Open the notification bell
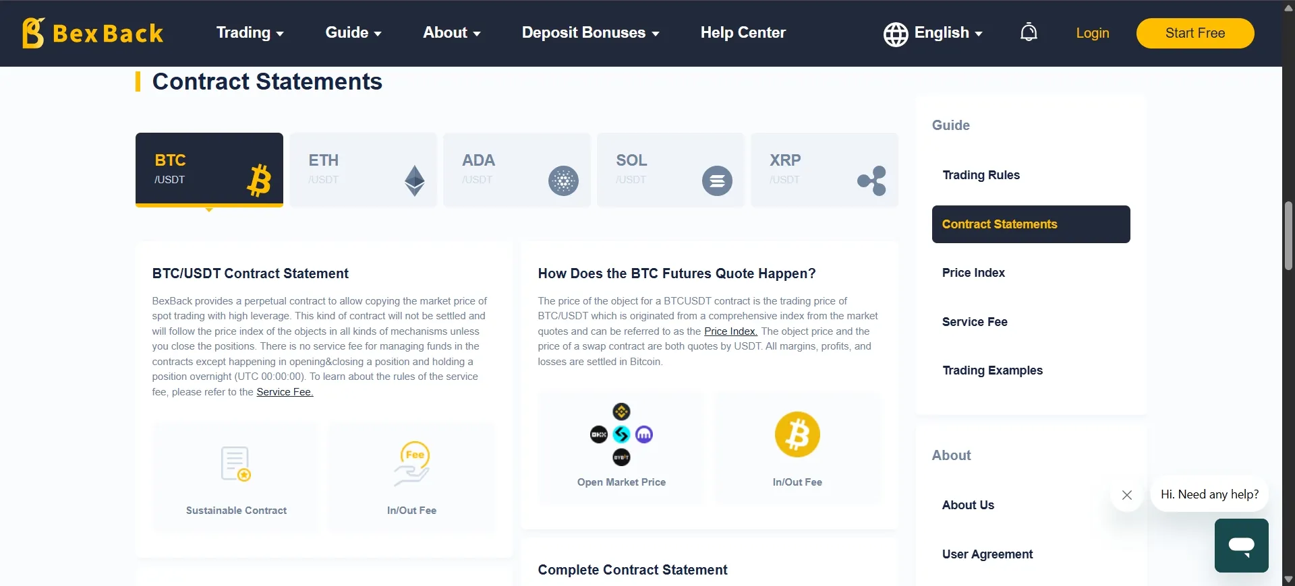Viewport: 1295px width, 586px height. 1029,32
